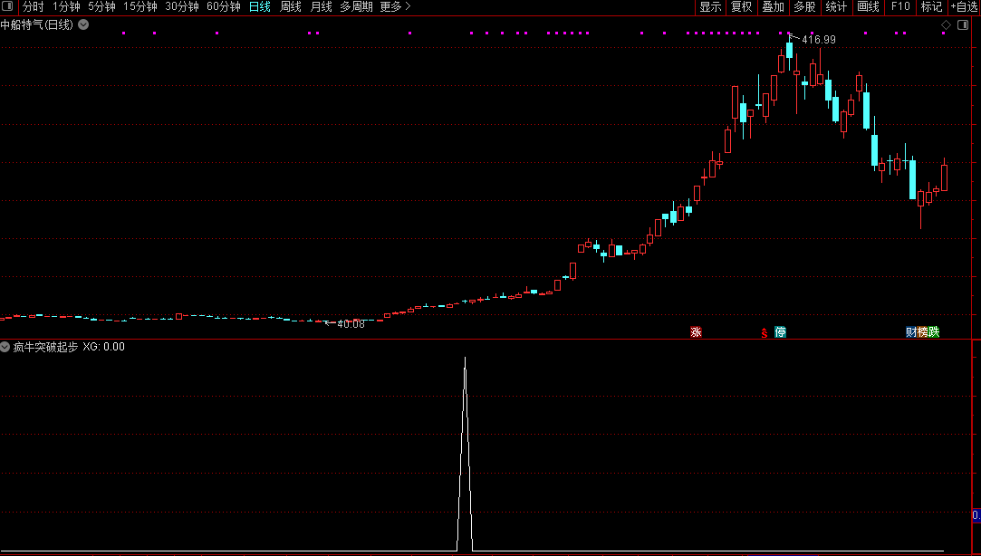Screen dimensions: 981x556
Task: Click the 复权 button
Action: pyautogui.click(x=741, y=7)
